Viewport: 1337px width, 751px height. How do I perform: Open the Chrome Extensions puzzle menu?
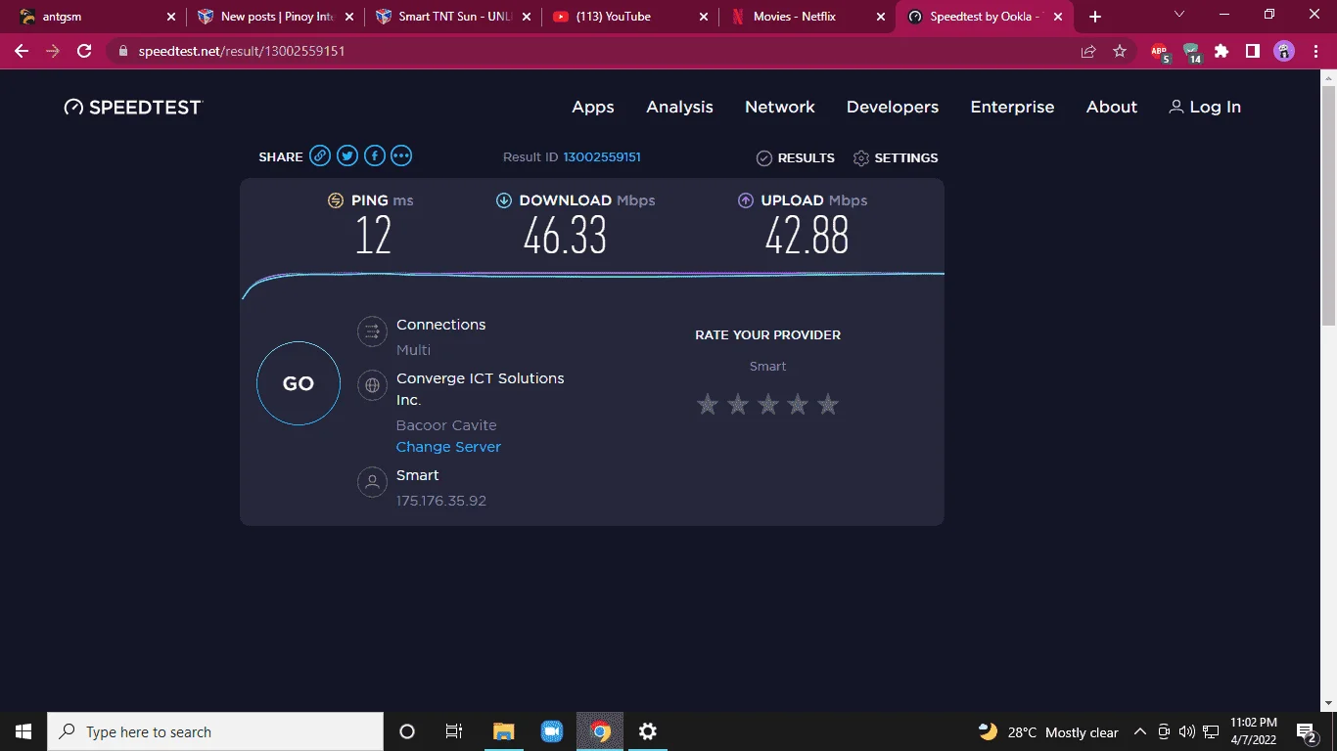click(x=1222, y=51)
